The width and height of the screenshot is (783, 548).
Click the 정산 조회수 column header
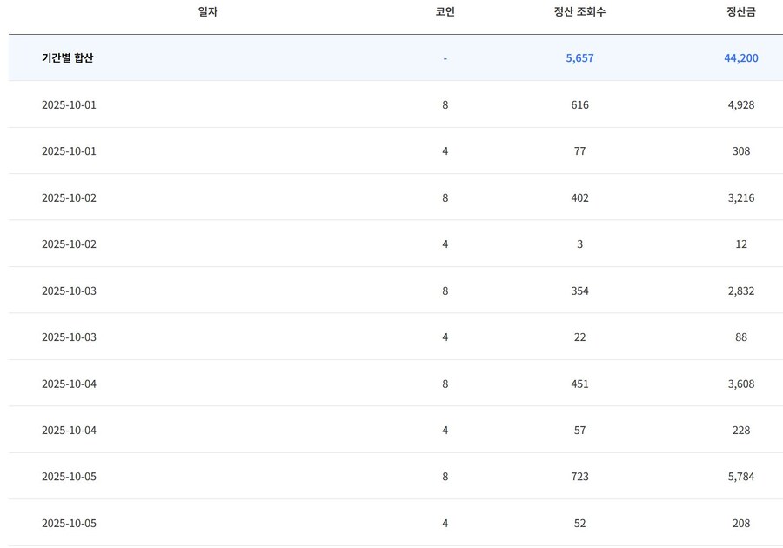pos(579,12)
